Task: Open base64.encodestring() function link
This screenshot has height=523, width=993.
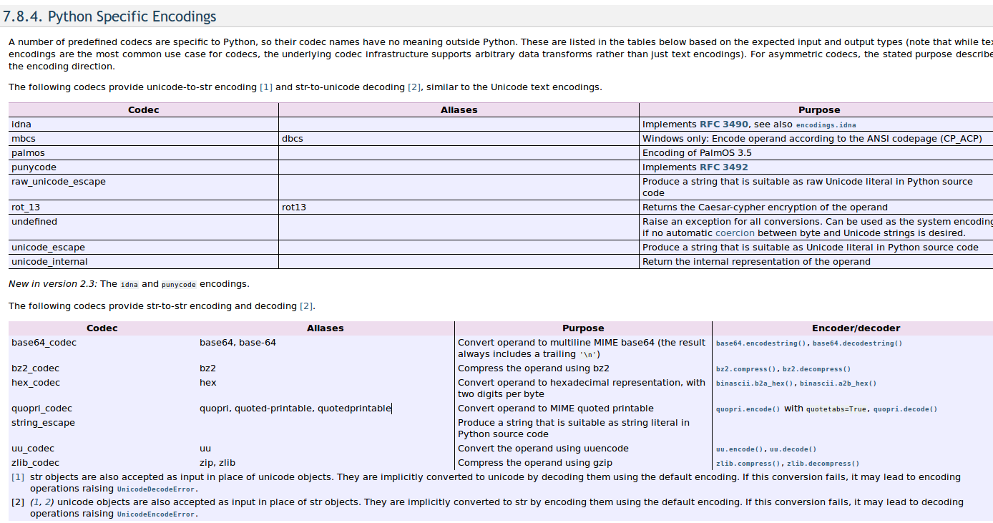Action: click(761, 343)
